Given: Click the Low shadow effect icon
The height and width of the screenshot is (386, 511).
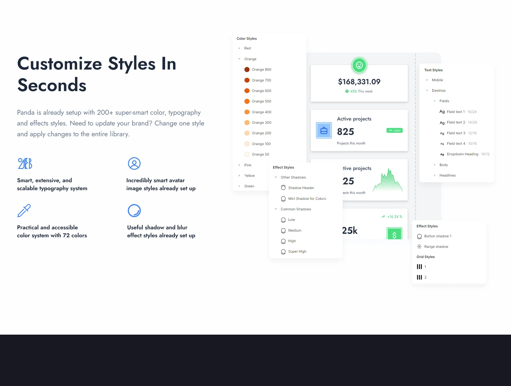Looking at the screenshot, I should [283, 220].
